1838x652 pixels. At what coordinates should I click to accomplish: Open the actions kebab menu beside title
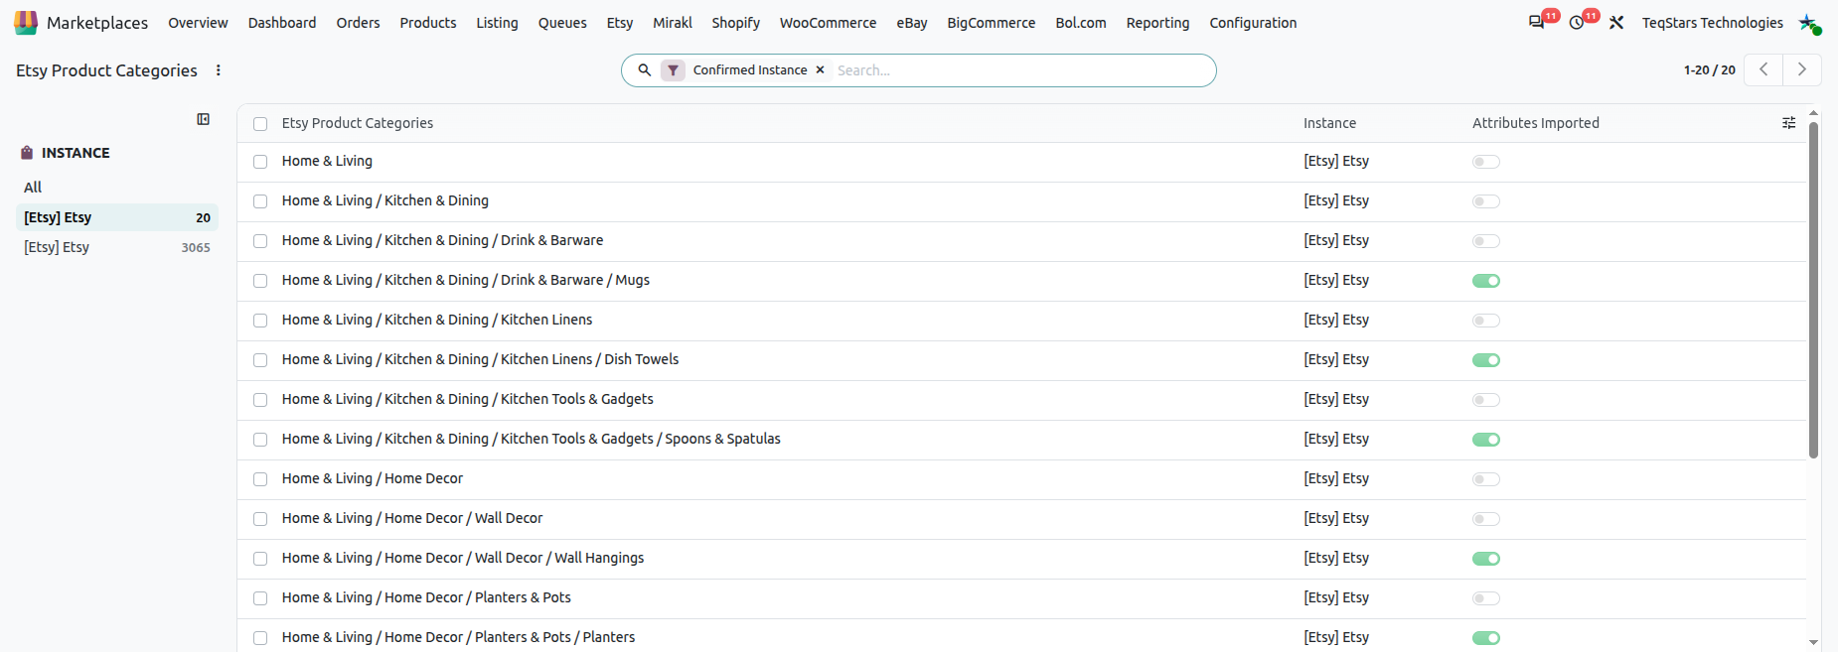click(219, 70)
